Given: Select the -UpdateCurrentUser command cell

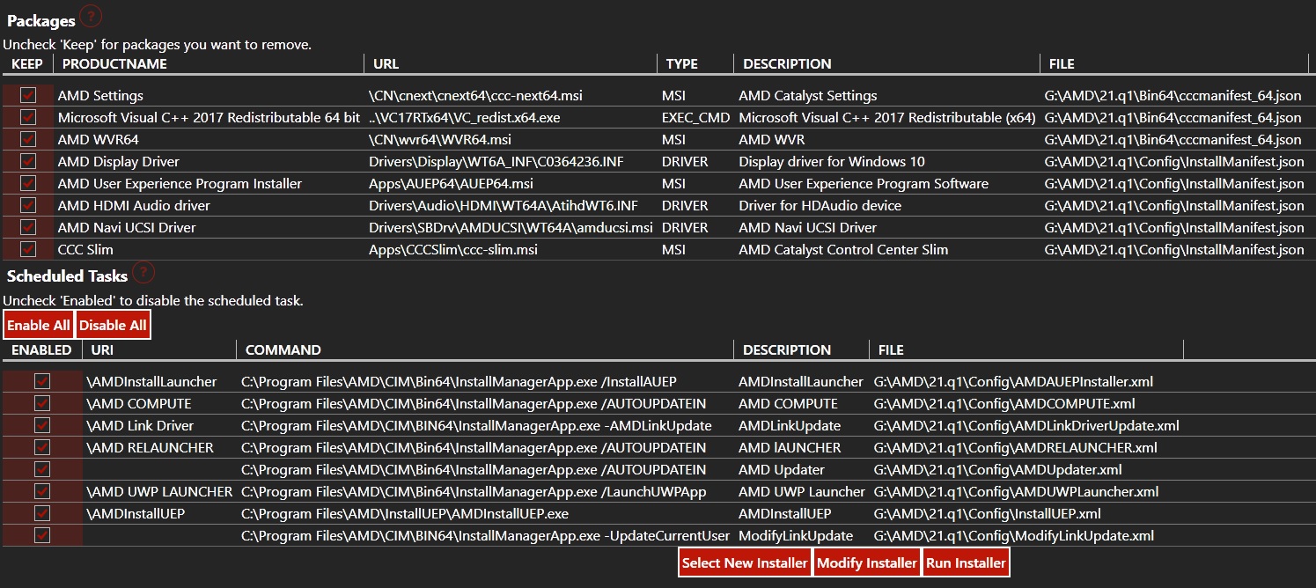Looking at the screenshot, I should point(486,535).
